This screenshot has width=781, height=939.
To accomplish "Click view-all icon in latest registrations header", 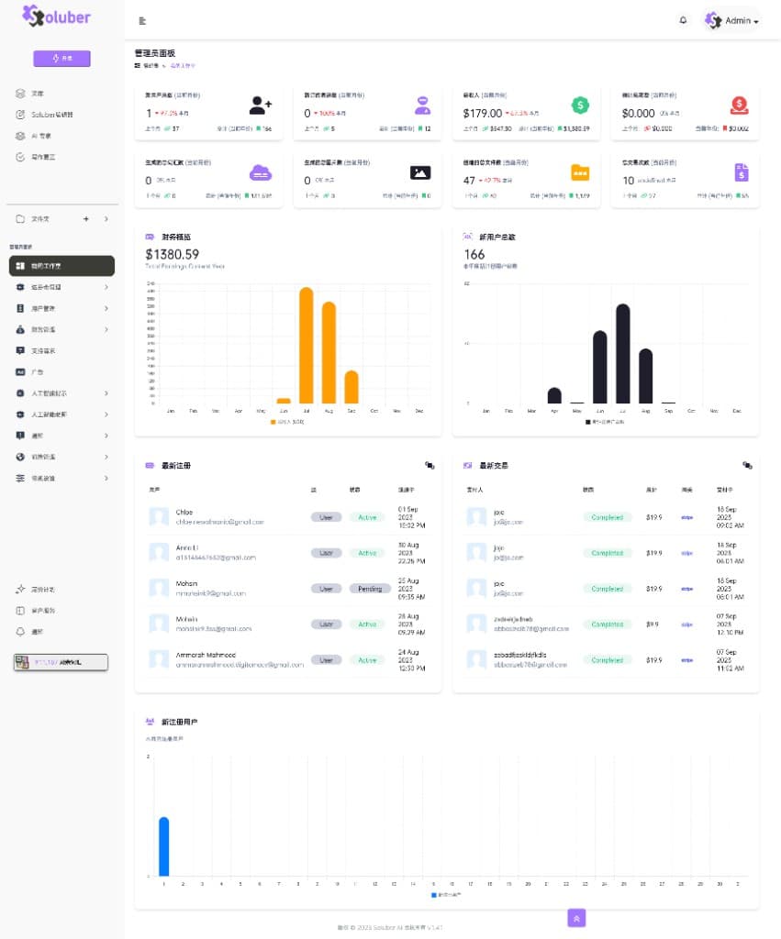I will pyautogui.click(x=430, y=465).
